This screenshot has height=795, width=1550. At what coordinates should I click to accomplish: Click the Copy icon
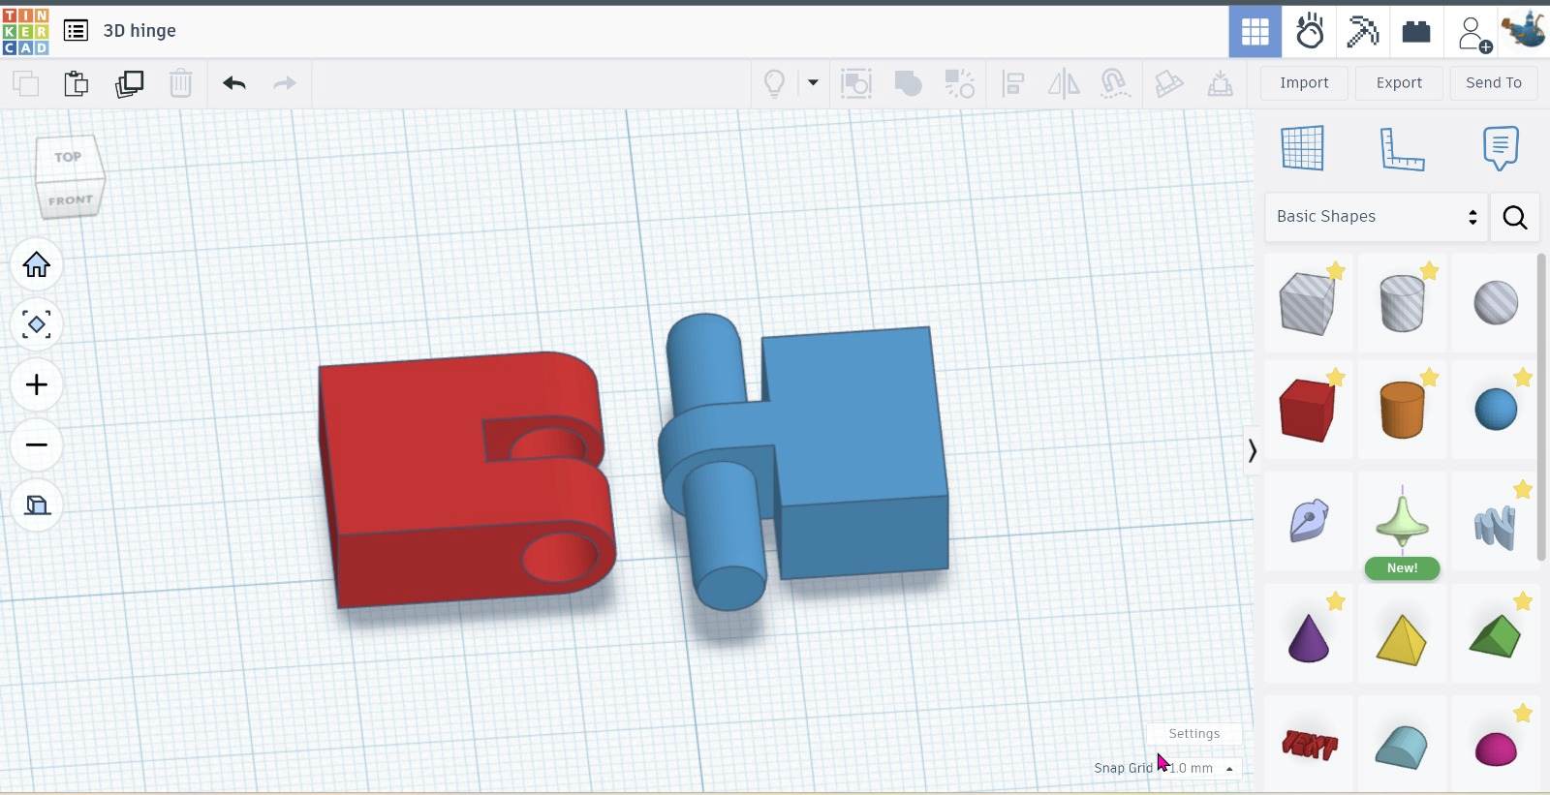(26, 83)
